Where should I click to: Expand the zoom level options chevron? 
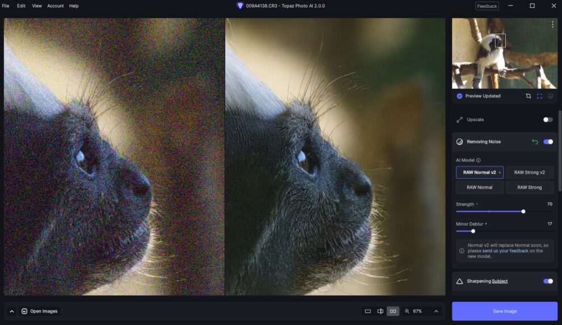point(436,311)
